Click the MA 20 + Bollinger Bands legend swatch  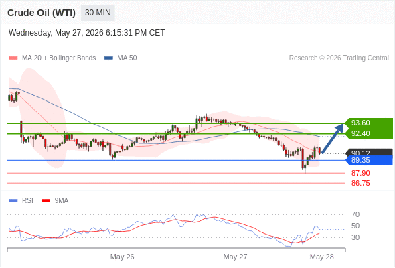click(13, 58)
